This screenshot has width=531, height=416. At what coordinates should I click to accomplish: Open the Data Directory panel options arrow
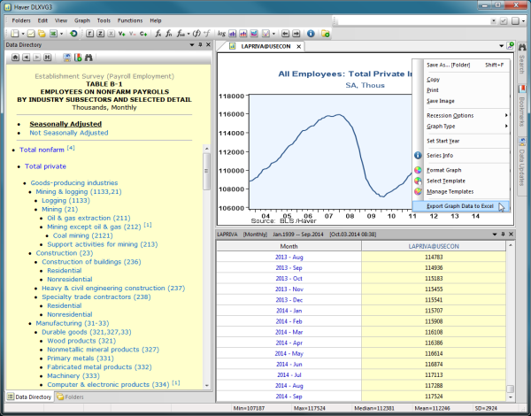[192, 45]
